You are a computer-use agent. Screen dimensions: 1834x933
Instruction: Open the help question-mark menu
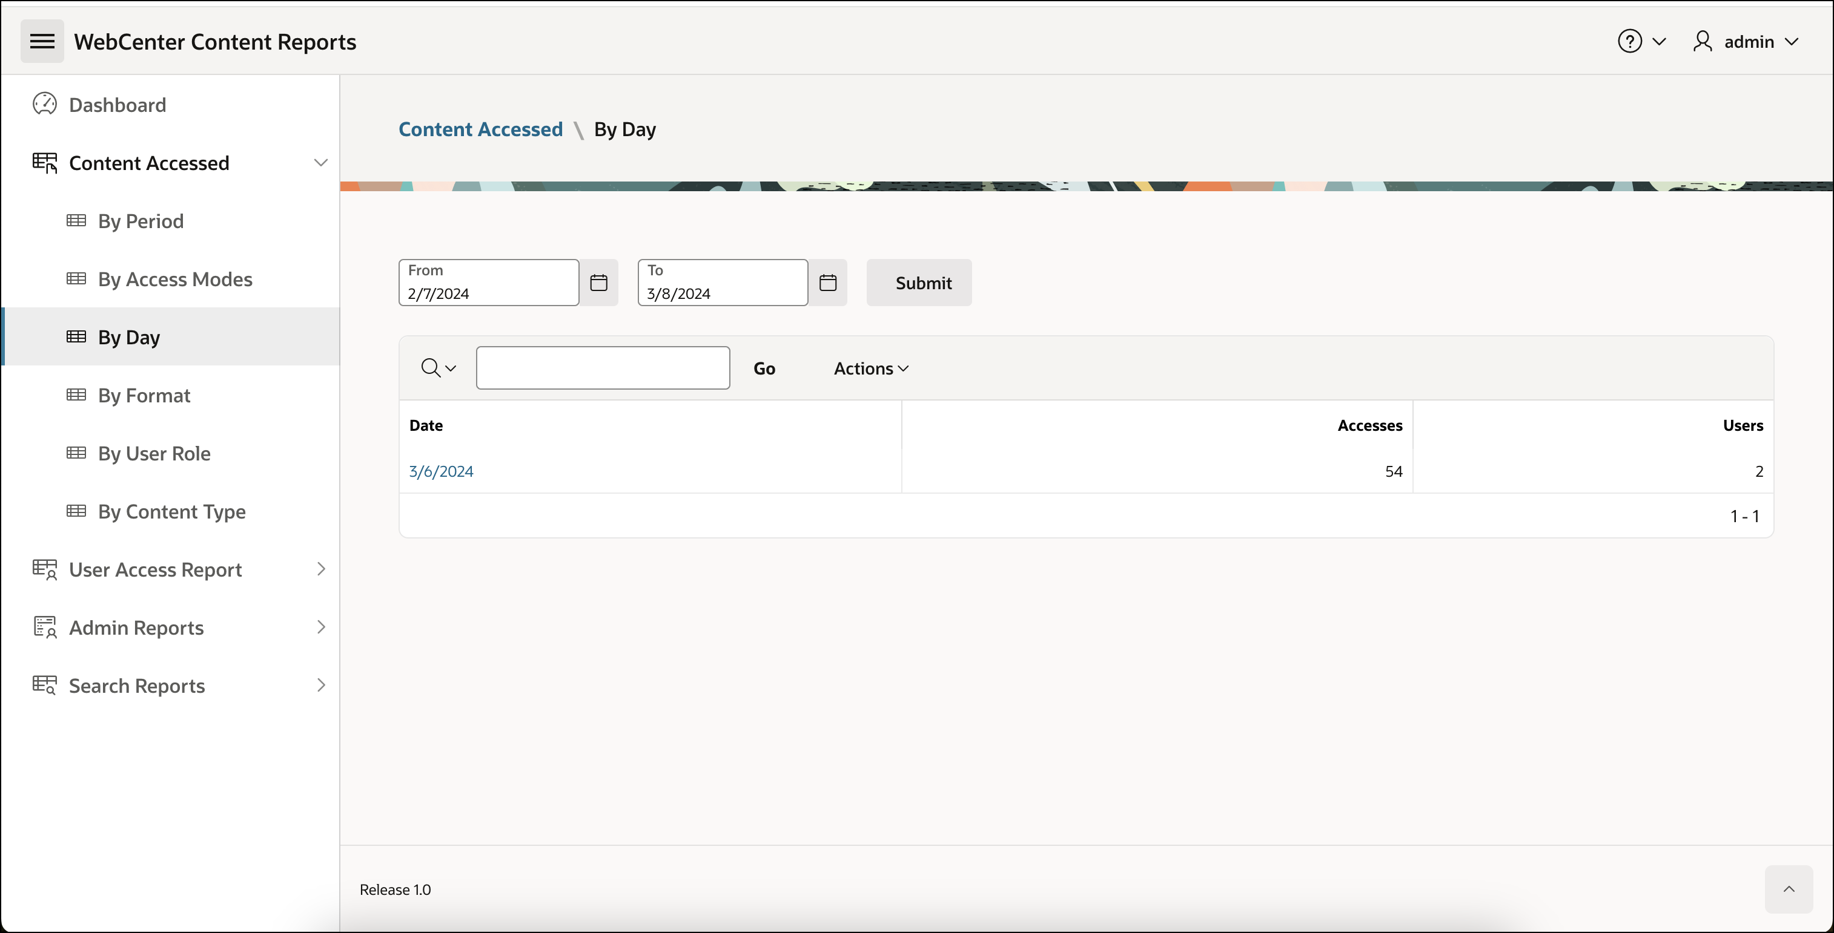point(1641,41)
